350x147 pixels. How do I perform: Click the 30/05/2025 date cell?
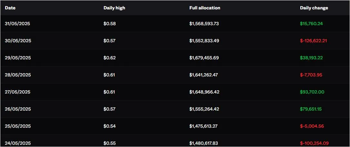[18, 41]
